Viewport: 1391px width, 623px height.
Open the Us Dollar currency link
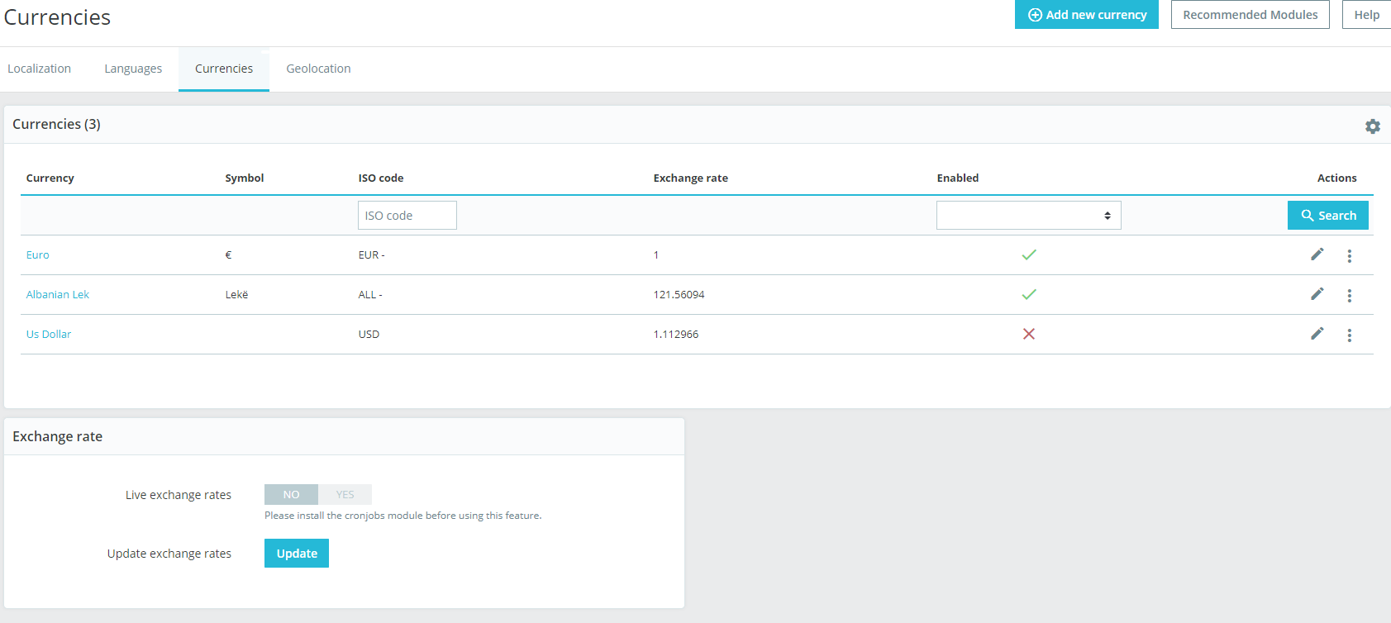point(49,334)
